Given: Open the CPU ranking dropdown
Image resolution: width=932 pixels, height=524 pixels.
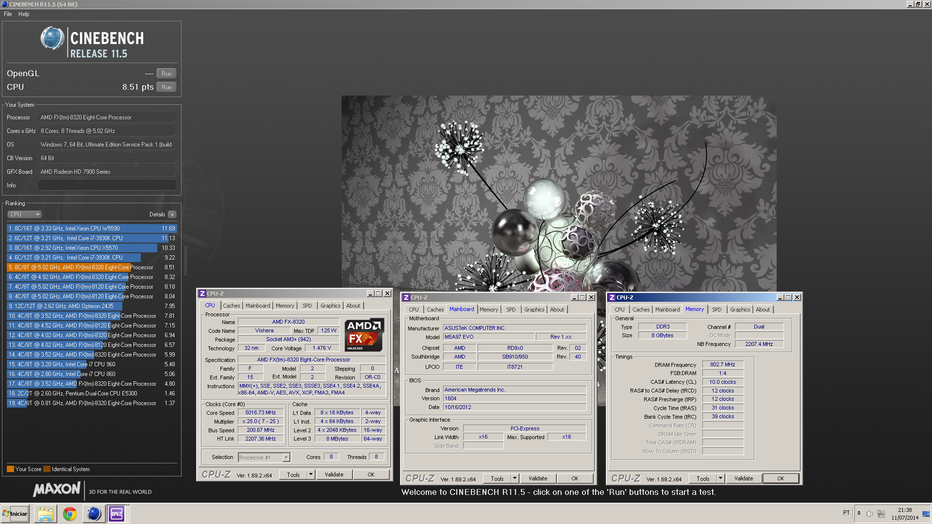Looking at the screenshot, I should [24, 214].
